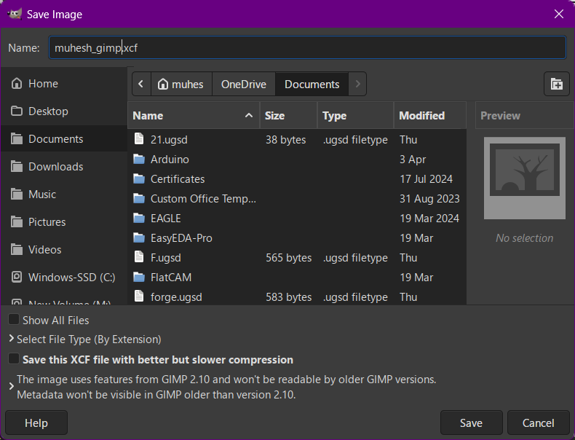Click the 19 Mar 2024 modified date

click(x=429, y=219)
